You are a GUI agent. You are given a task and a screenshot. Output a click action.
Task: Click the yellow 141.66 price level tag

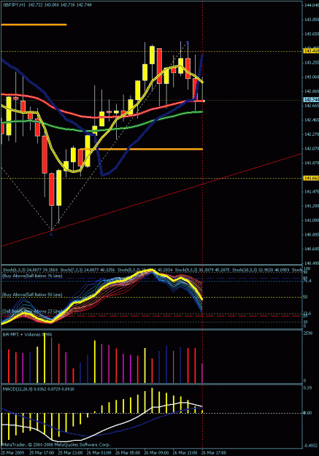[x=311, y=178]
